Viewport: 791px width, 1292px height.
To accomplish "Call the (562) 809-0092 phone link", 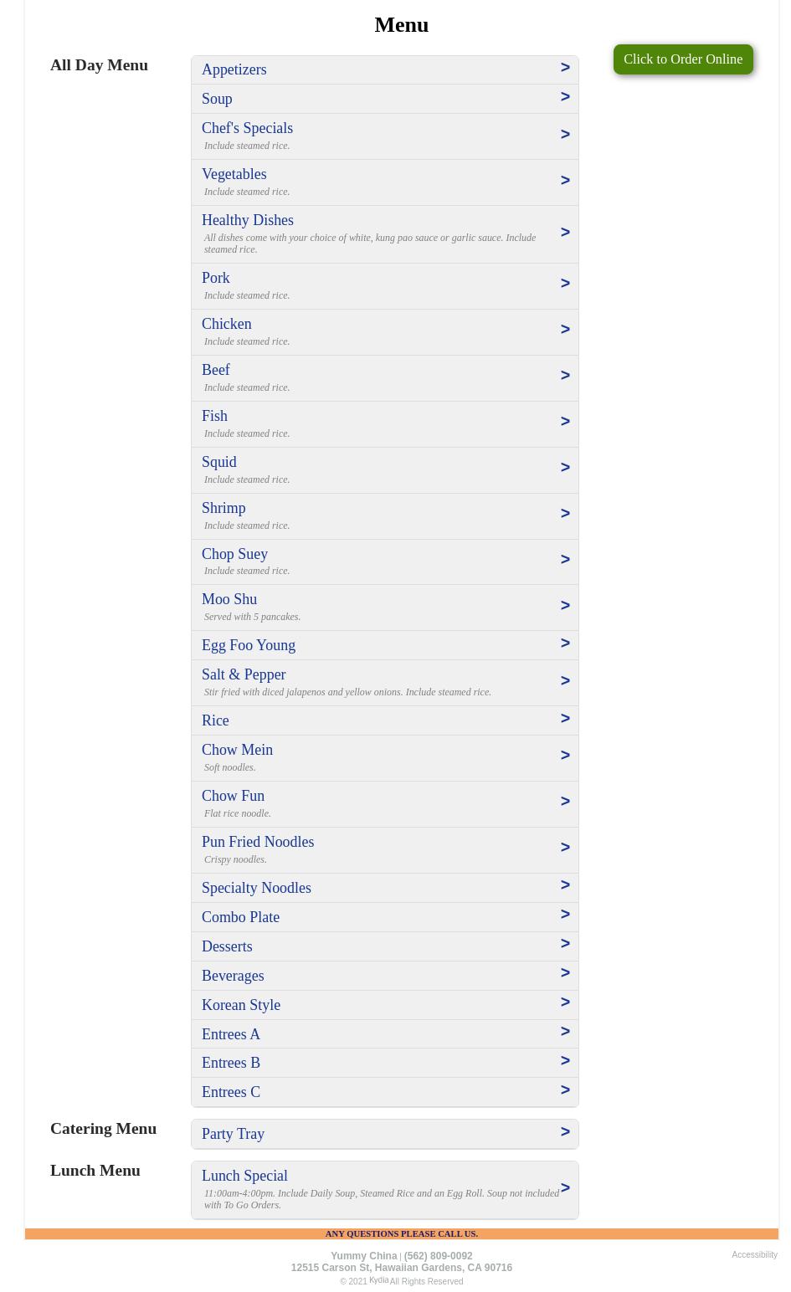I will [438, 1256].
